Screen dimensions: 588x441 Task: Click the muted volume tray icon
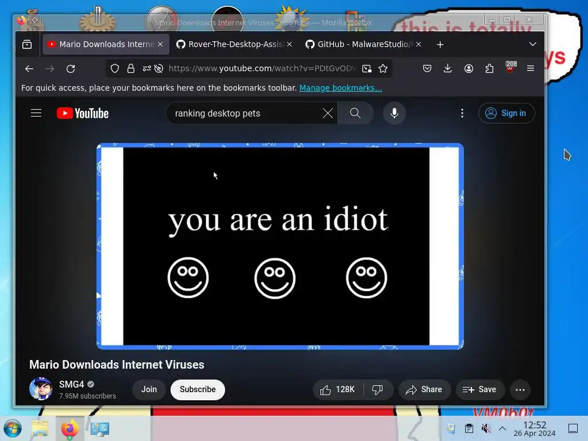click(486, 428)
